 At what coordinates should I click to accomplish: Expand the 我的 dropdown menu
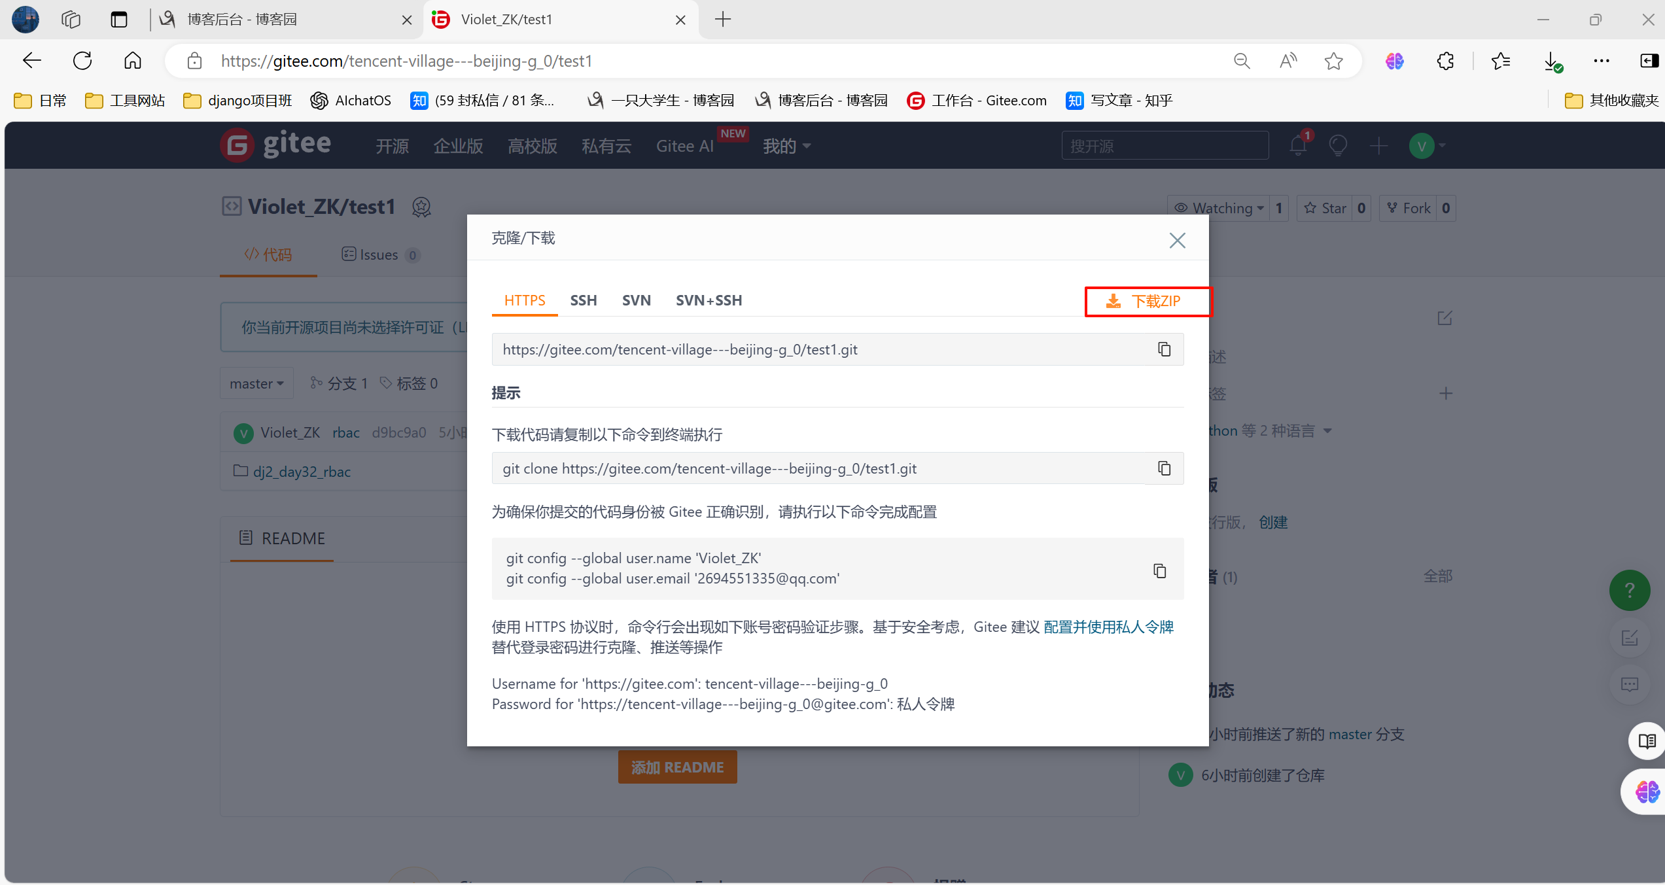(x=786, y=146)
